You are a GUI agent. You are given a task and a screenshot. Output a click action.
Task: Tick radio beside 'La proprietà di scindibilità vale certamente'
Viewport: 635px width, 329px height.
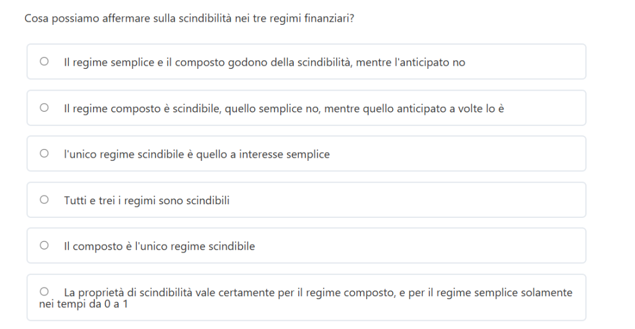(44, 292)
